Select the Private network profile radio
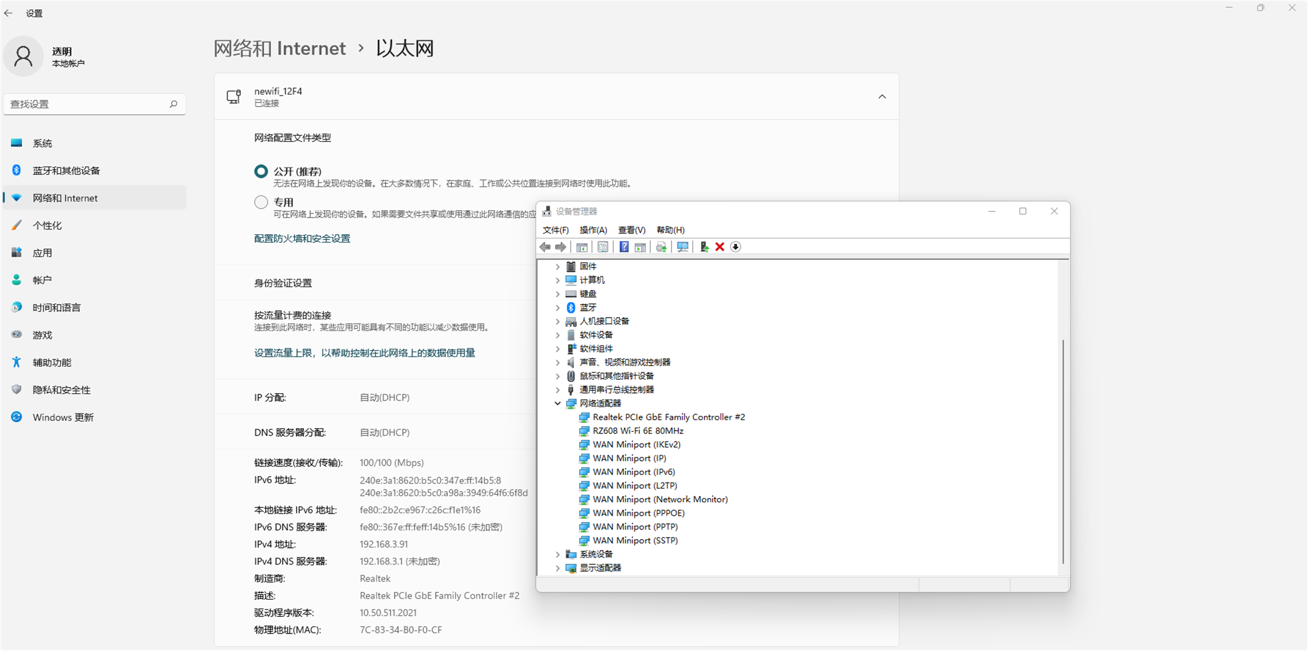The width and height of the screenshot is (1308, 651). (x=261, y=202)
